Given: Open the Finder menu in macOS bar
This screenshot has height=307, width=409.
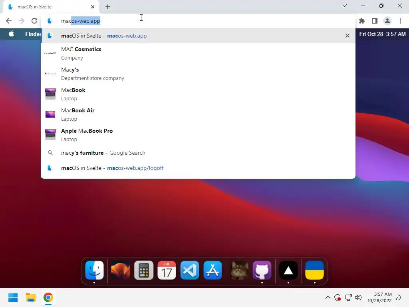Looking at the screenshot, I should click(x=33, y=34).
